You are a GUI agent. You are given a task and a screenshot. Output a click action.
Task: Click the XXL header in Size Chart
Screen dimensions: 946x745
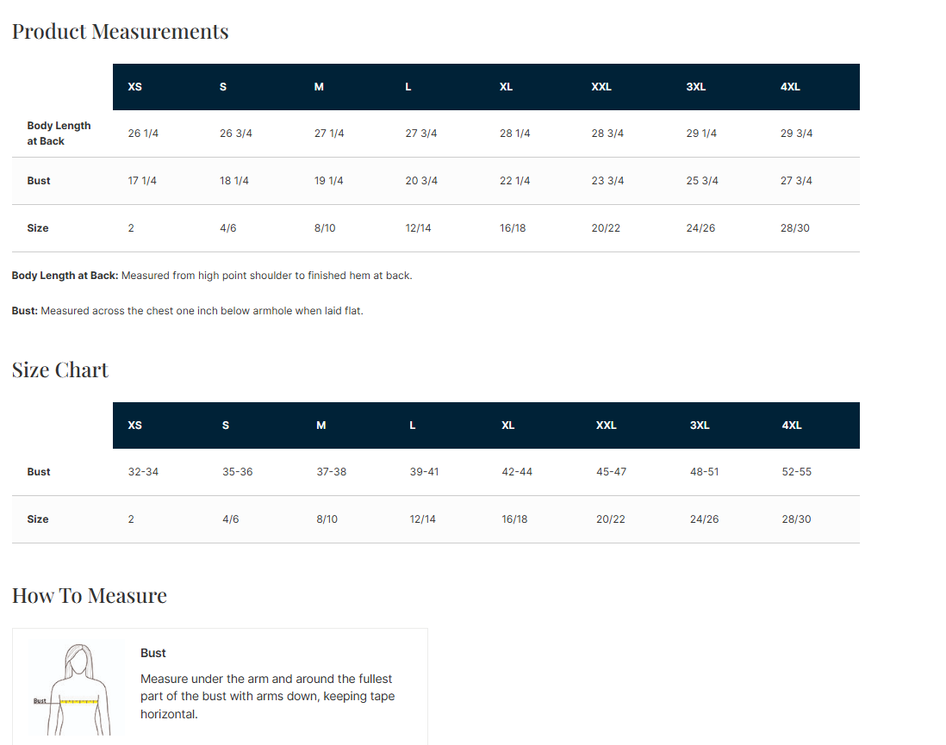606,425
